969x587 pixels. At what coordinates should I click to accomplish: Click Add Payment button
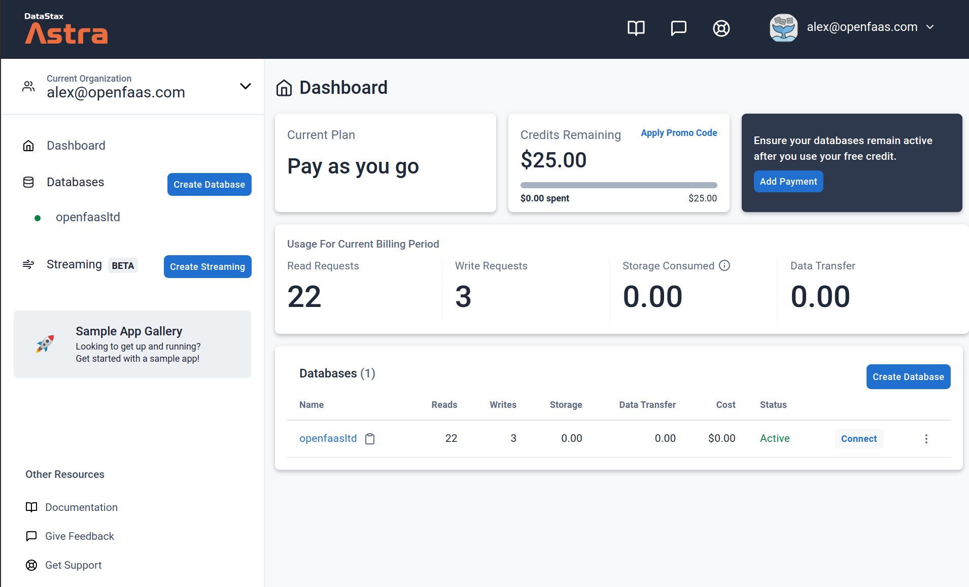[x=788, y=181]
